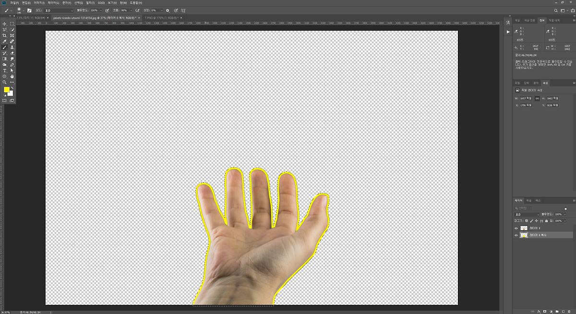Toggle the lock all (padlock) layer option
Viewport: 576px width, 314px height.
pyautogui.click(x=546, y=221)
